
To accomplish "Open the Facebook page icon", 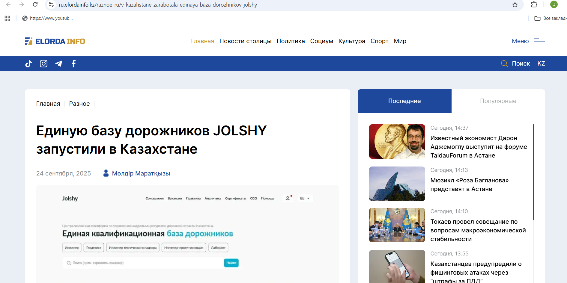I will point(73,63).
